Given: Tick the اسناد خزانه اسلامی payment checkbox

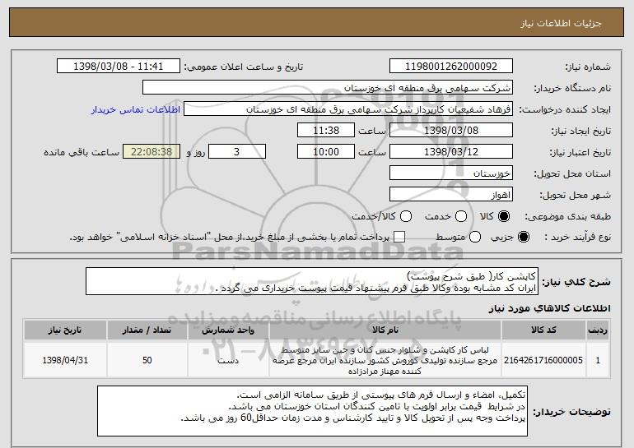Looking at the screenshot, I should point(399,237).
